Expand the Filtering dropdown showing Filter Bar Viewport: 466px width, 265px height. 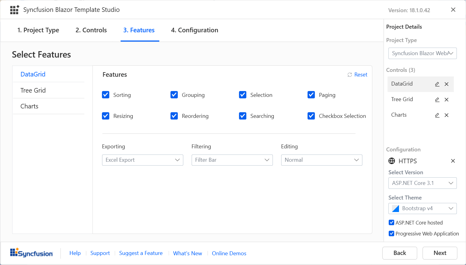click(232, 160)
